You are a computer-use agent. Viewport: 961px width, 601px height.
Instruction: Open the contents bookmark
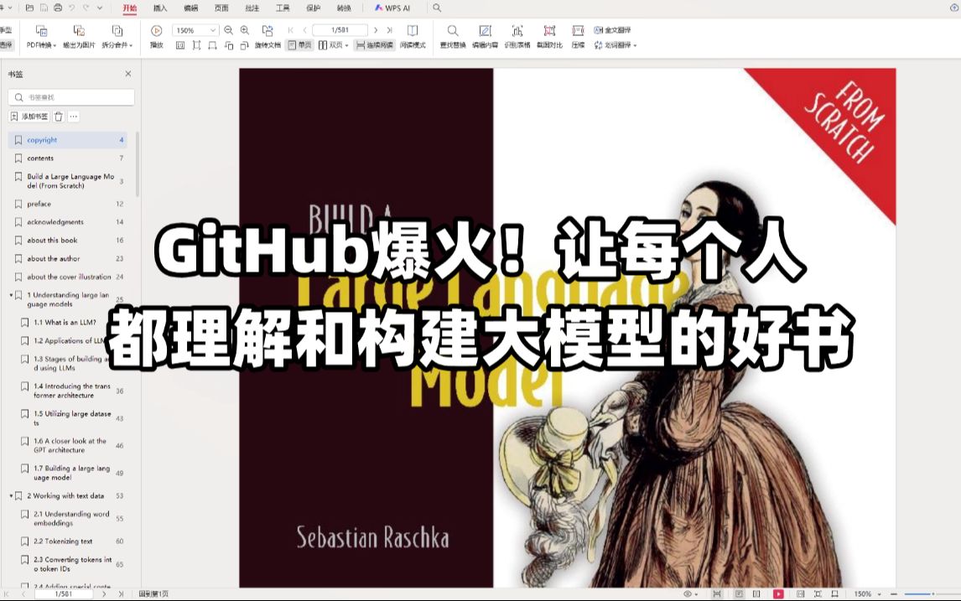(x=67, y=158)
